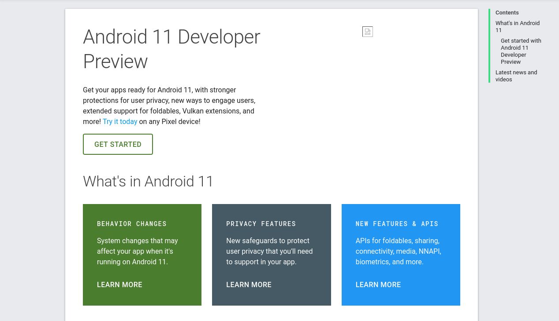The width and height of the screenshot is (559, 321).
Task: Click LEARN MORE in Behavior Changes card
Action: click(119, 285)
